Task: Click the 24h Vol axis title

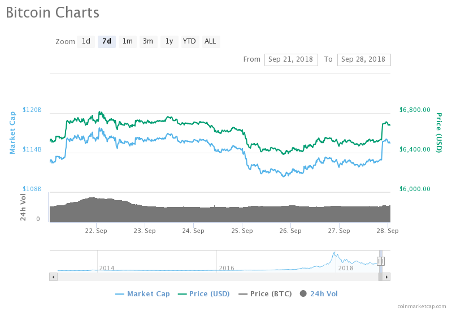Action: [x=23, y=207]
